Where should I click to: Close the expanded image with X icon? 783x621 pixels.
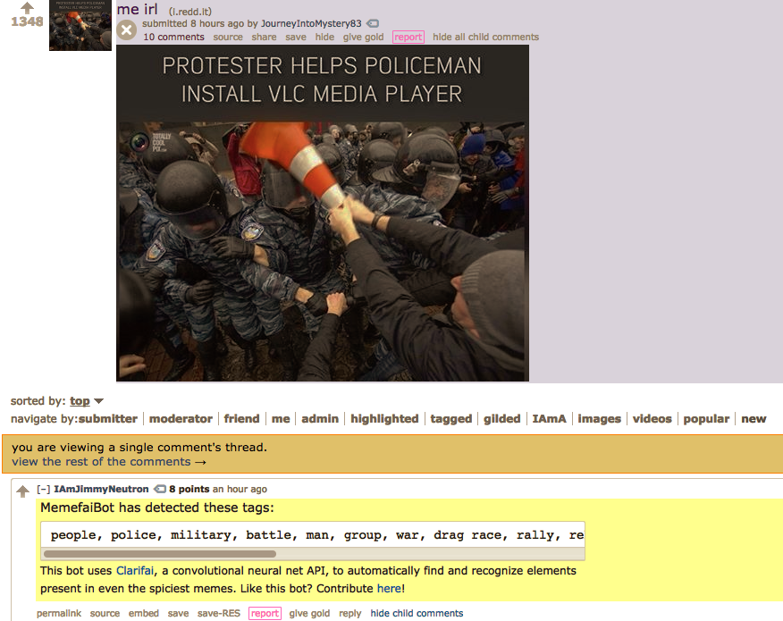(x=127, y=30)
